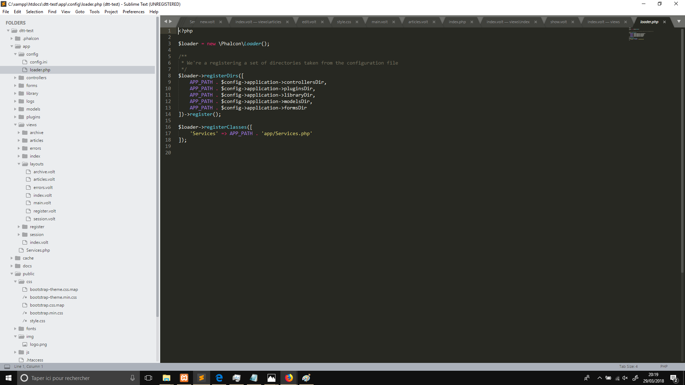The image size is (685, 385).
Task: Open the Tools menu
Action: pos(95,12)
